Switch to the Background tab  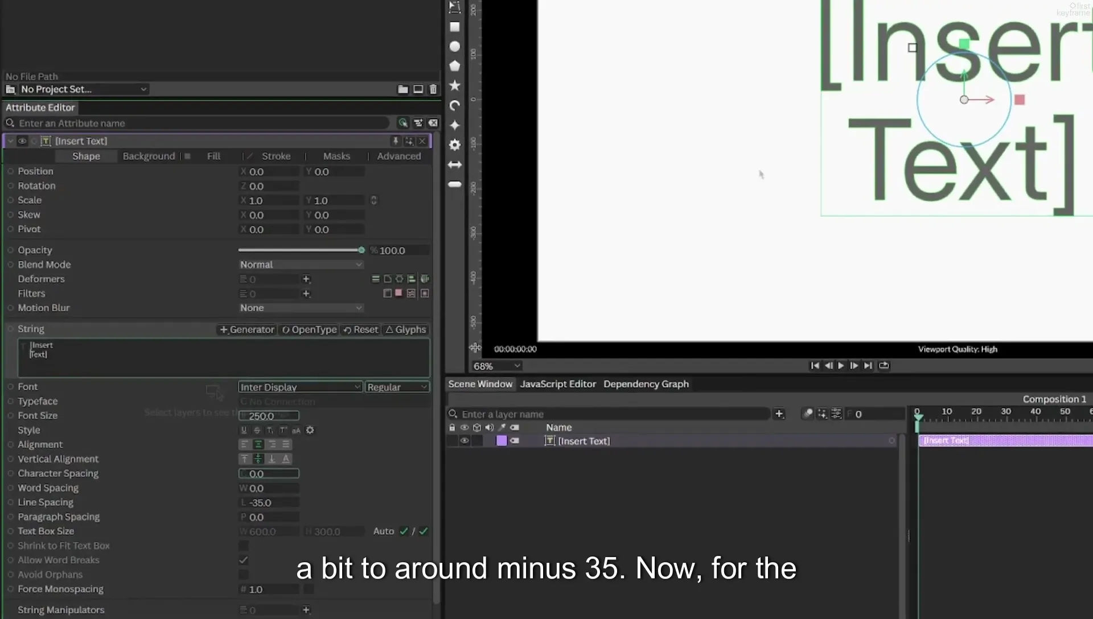(149, 156)
